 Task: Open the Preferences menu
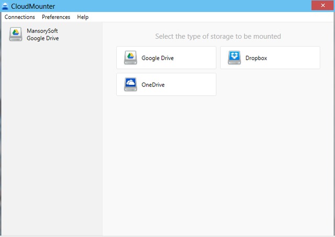(56, 17)
